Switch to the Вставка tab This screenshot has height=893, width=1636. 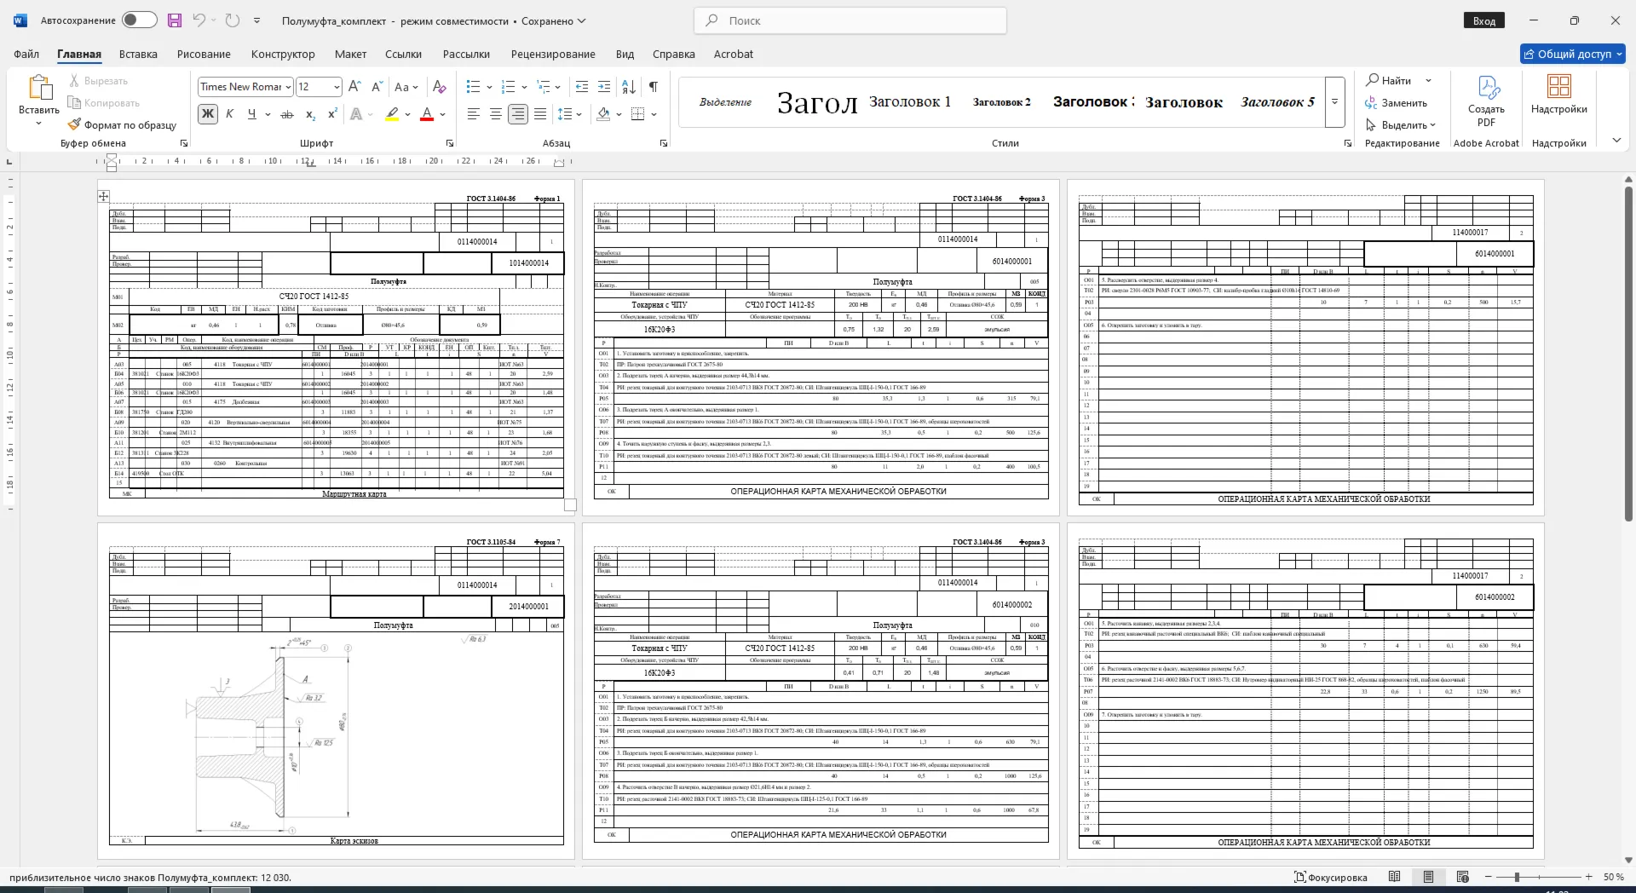138,54
